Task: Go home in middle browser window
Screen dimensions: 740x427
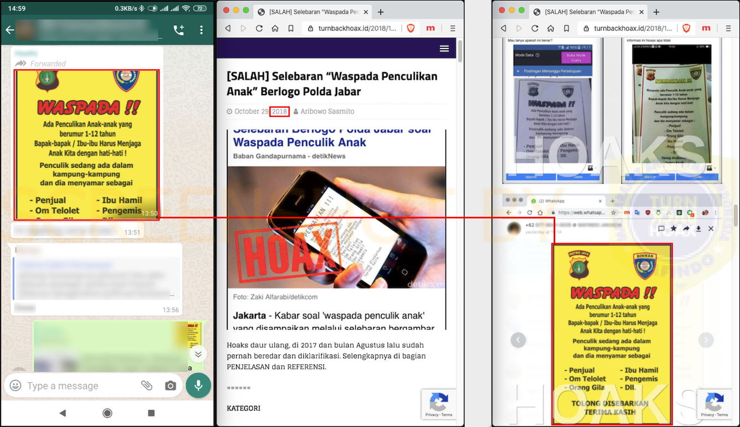Action: (x=275, y=28)
